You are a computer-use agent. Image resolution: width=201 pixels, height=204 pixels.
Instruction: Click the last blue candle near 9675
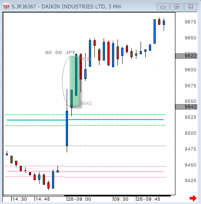pyautogui.click(x=164, y=23)
